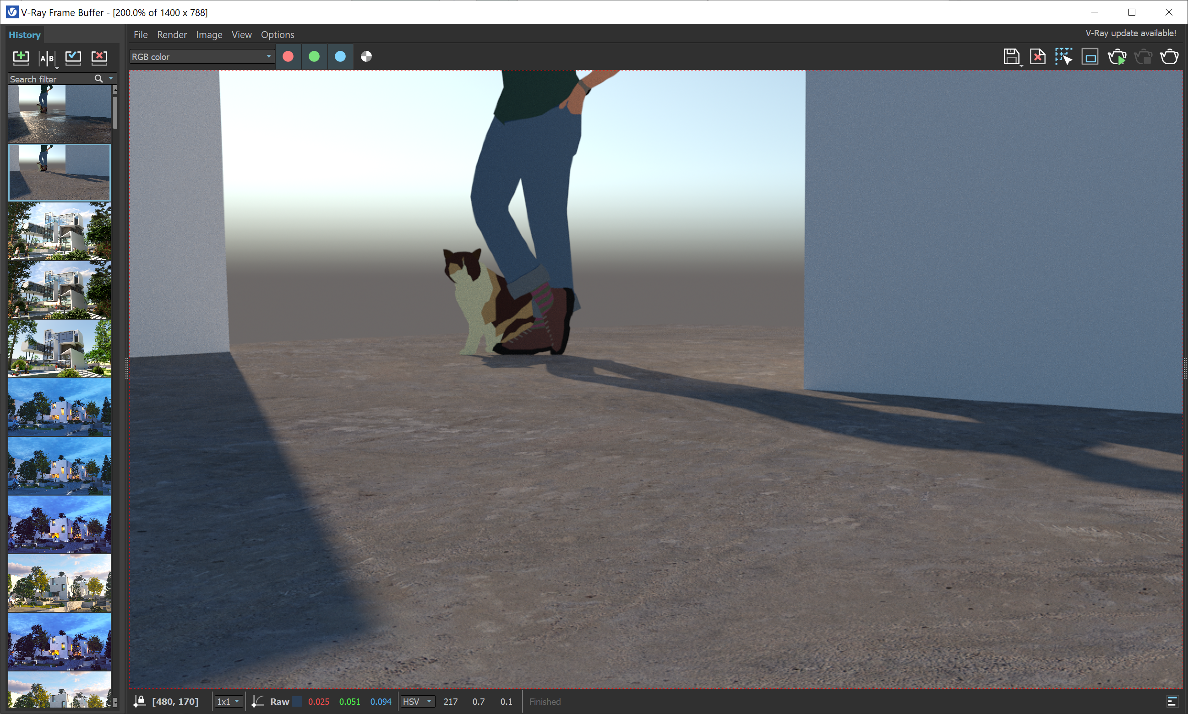Click the V-Ray update available link
This screenshot has height=714, width=1188.
click(1130, 33)
